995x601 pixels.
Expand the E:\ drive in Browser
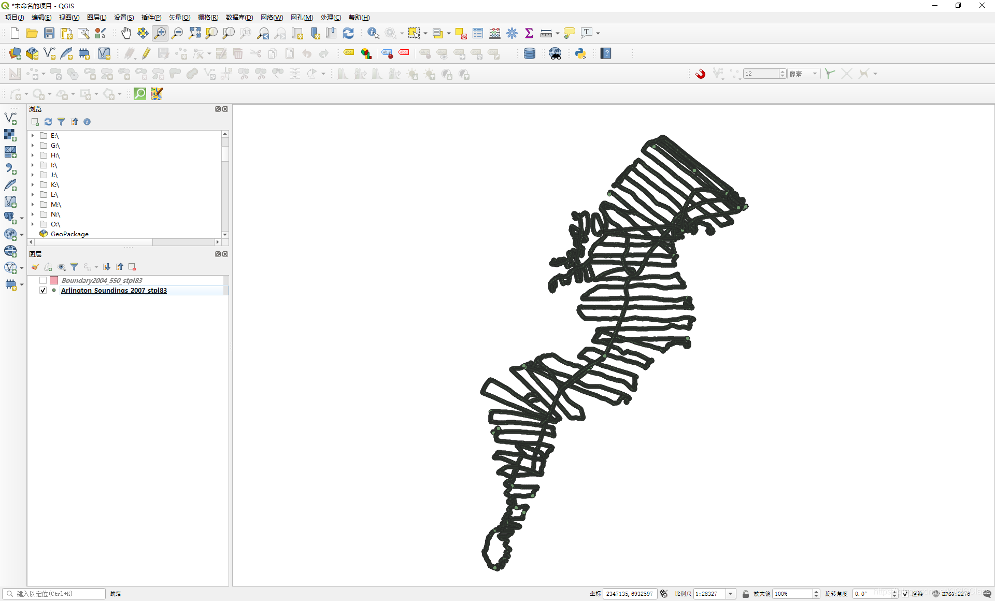click(x=32, y=136)
